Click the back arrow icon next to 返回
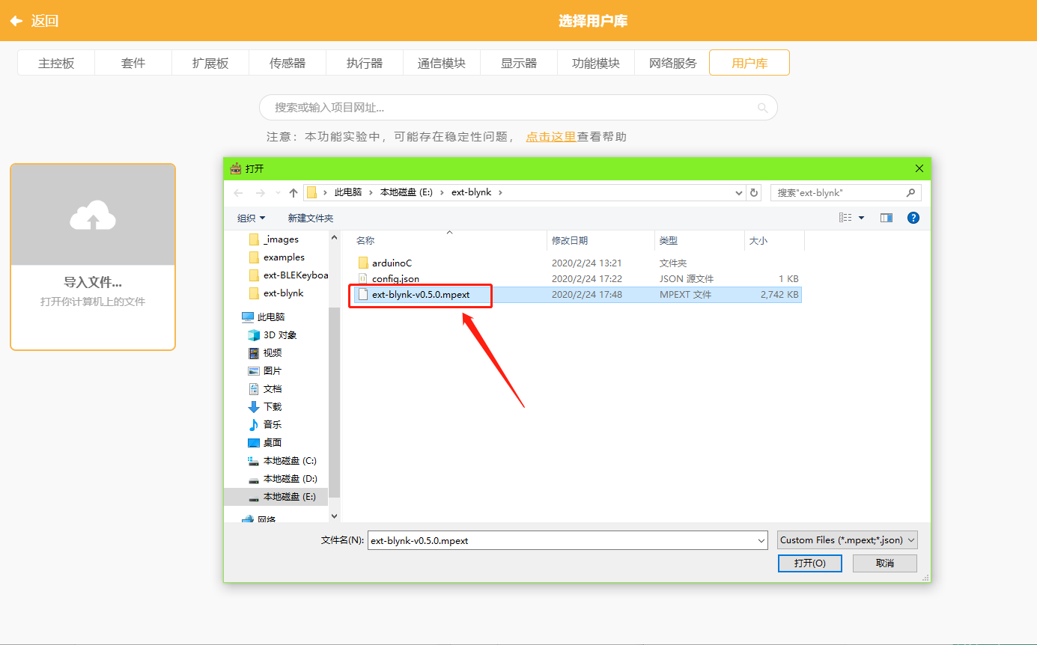Image resolution: width=1037 pixels, height=645 pixels. click(16, 21)
